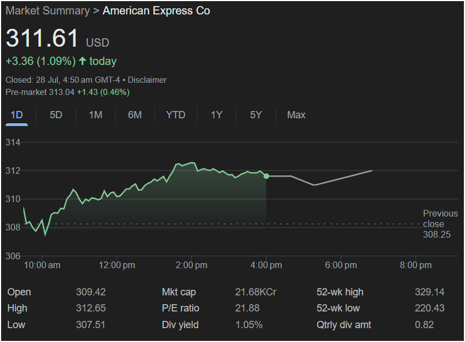Click the P/E ratio label

click(x=181, y=308)
